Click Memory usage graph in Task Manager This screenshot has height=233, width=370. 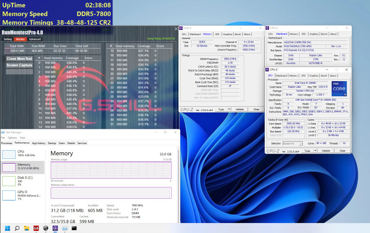[x=111, y=170]
